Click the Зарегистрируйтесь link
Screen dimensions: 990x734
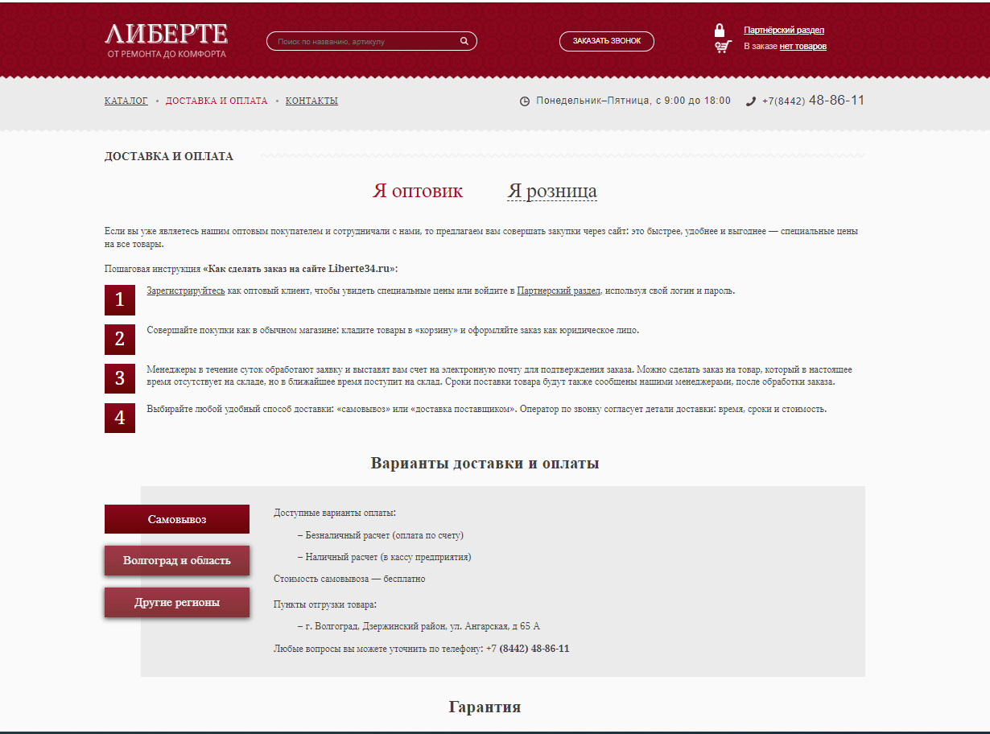[x=186, y=291]
